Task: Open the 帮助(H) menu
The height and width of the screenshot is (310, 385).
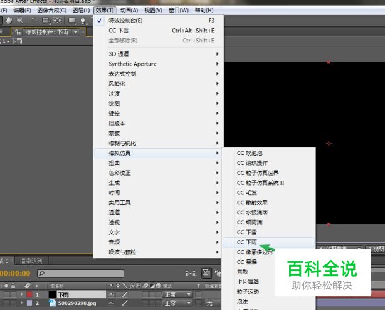Action: (x=204, y=11)
